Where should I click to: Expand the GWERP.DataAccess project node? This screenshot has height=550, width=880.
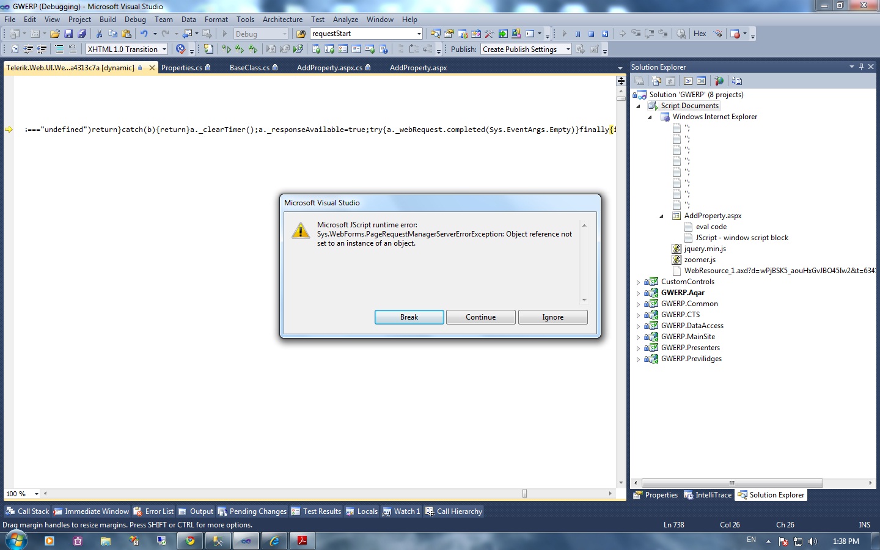tap(639, 326)
